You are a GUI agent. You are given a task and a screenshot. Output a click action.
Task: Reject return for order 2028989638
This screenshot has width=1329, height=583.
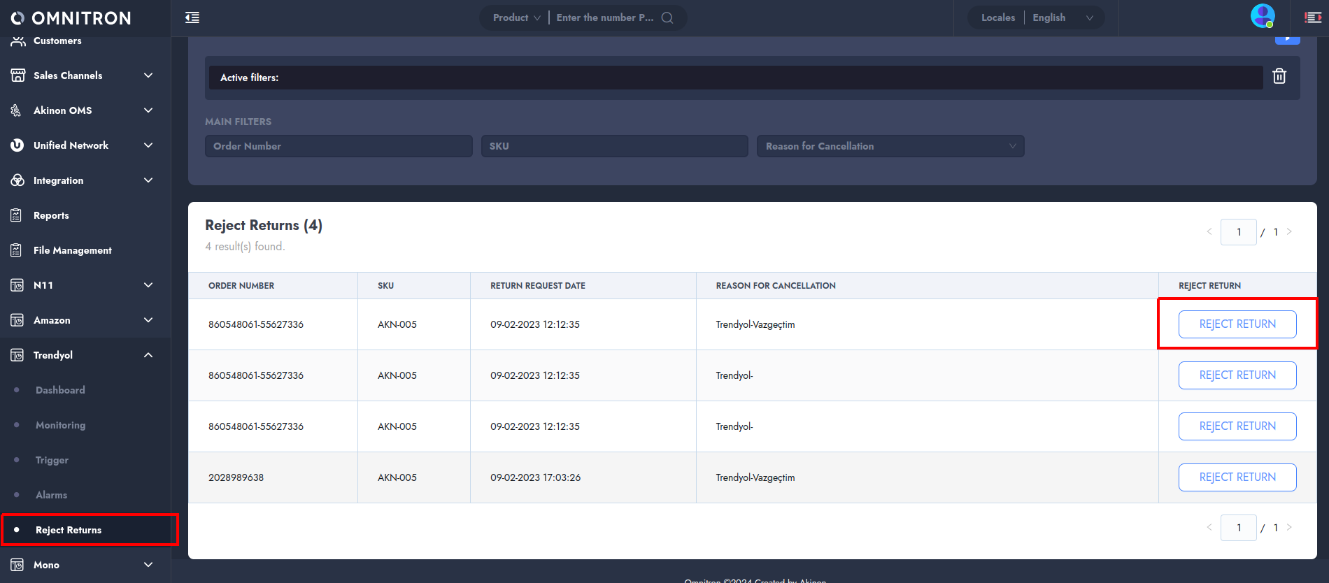coord(1237,477)
